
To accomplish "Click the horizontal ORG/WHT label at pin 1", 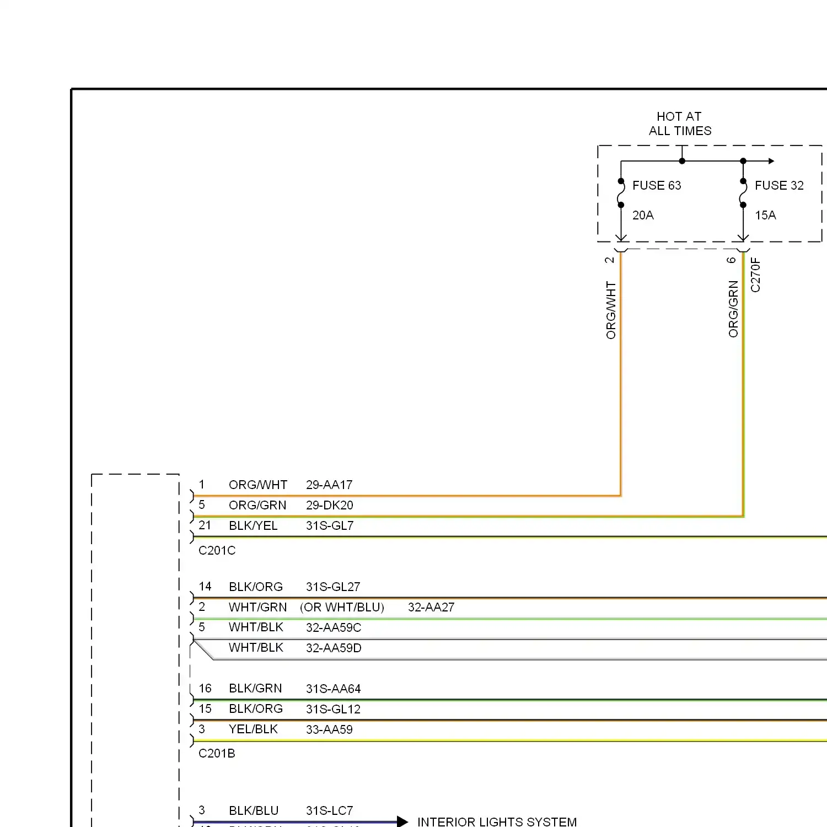I will click(x=258, y=485).
